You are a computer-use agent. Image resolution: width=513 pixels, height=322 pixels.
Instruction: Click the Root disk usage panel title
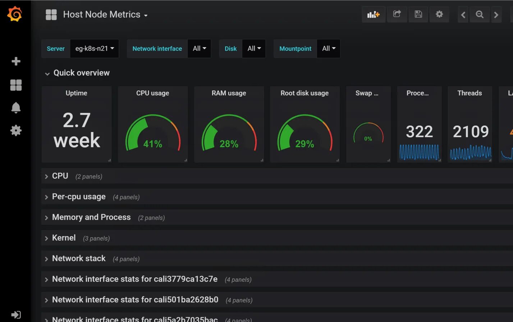click(x=304, y=93)
